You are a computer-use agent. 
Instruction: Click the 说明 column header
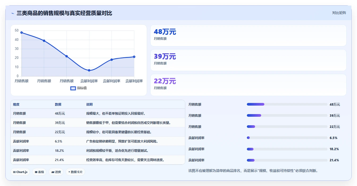point(89,105)
